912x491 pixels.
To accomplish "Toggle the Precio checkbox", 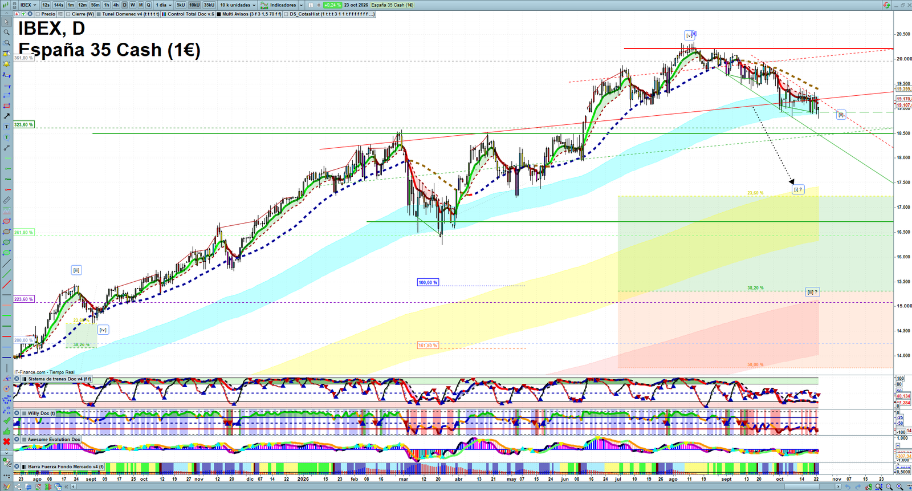I will (38, 14).
